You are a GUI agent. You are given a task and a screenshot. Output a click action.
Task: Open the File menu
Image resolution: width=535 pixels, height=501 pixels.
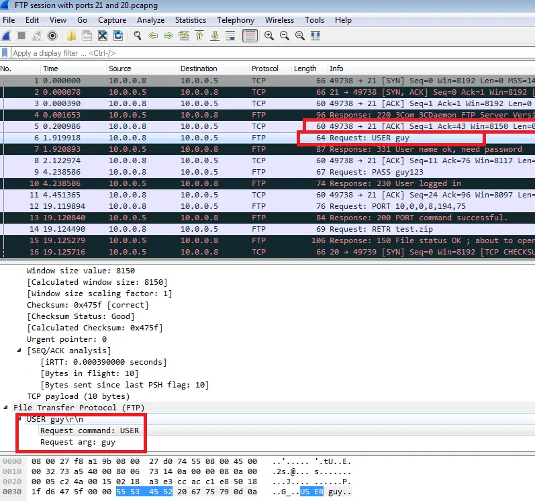click(x=9, y=20)
